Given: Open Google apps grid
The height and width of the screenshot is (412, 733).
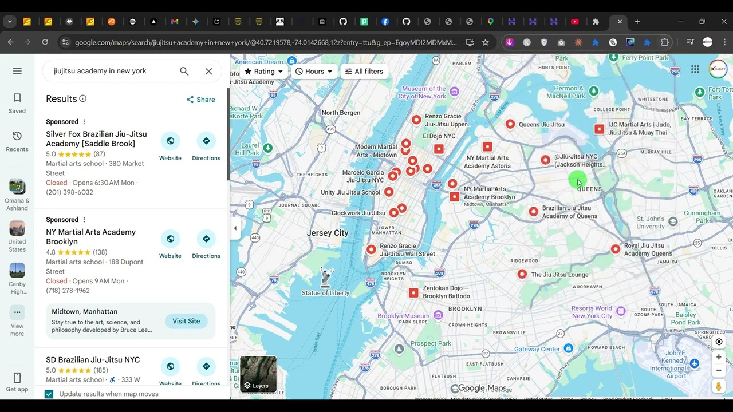Looking at the screenshot, I should pyautogui.click(x=695, y=69).
